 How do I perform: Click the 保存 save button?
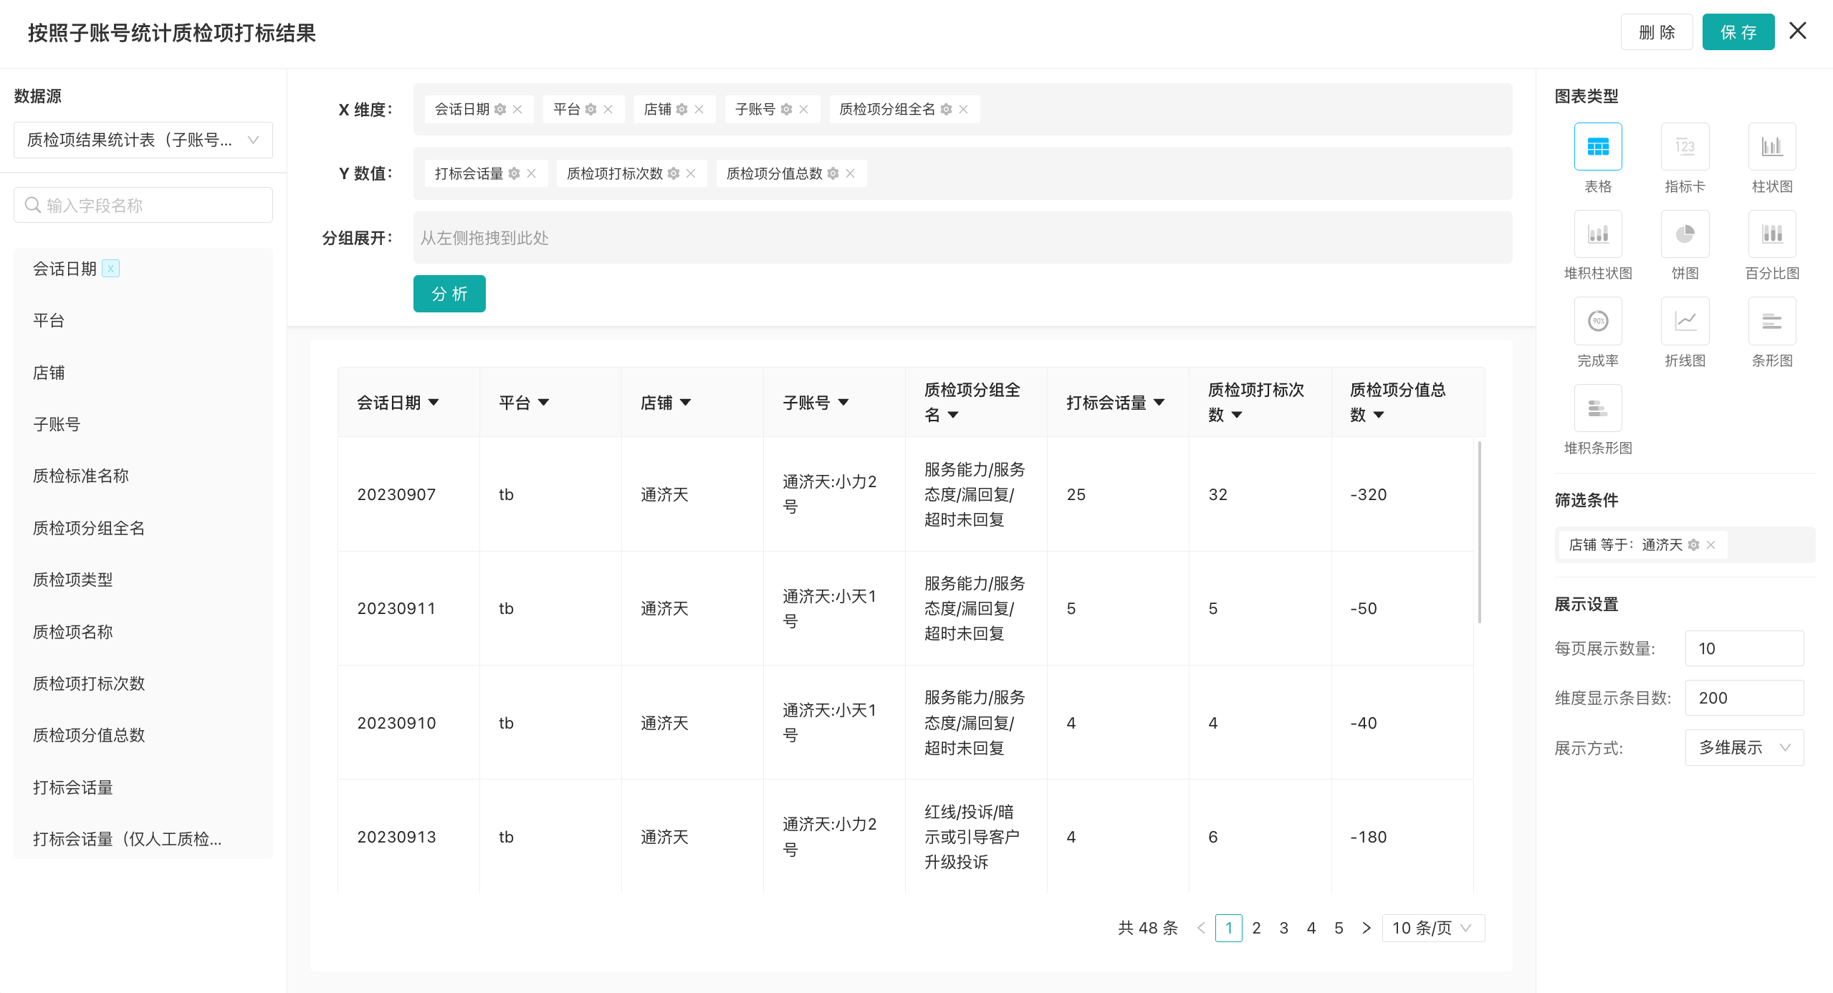coord(1738,32)
